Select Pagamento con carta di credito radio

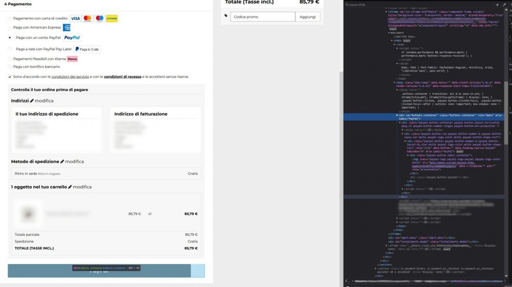click(x=9, y=19)
